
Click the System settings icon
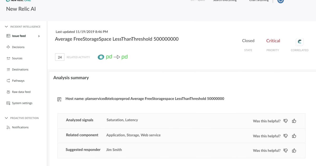[x=8, y=103]
